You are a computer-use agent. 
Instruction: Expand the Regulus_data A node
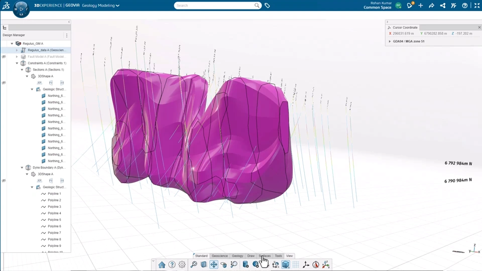click(17, 50)
